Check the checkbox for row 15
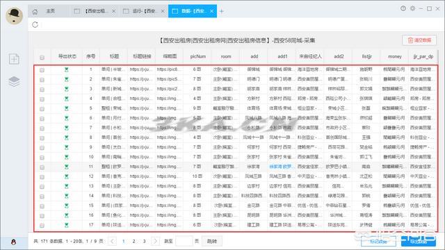This screenshot has height=250, width=445. pyautogui.click(x=42, y=206)
